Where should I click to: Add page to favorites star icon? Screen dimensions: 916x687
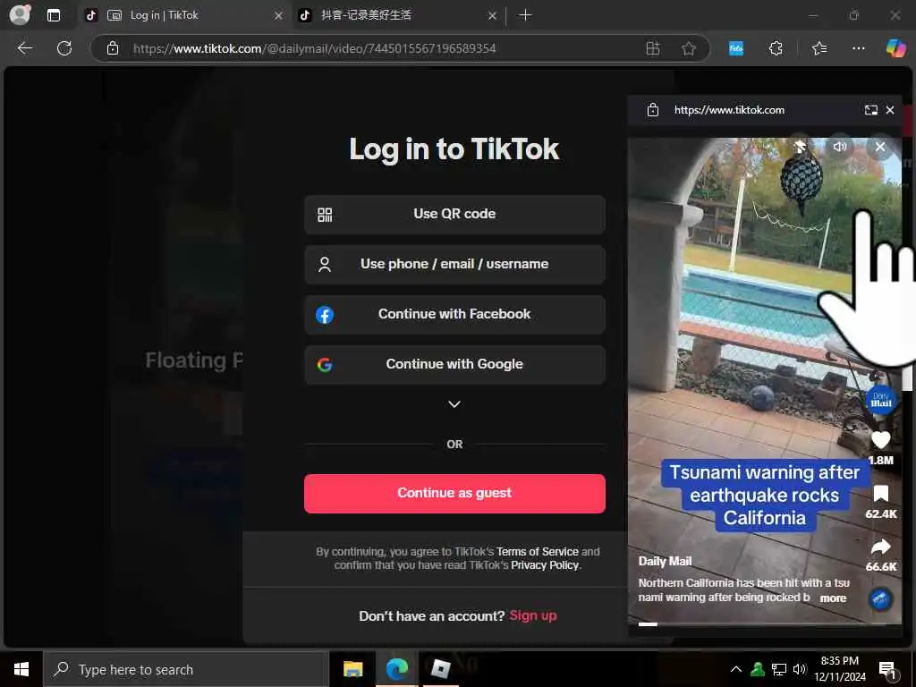689,48
